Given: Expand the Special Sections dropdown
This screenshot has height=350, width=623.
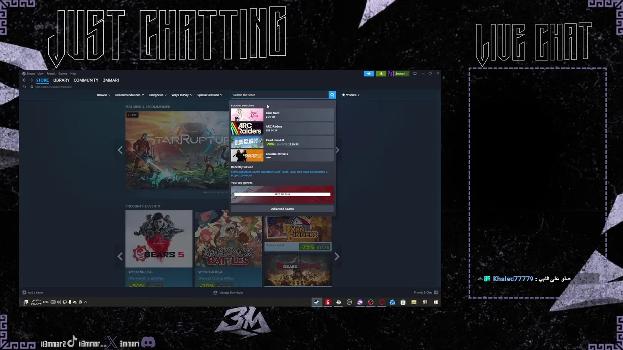Looking at the screenshot, I should click(x=210, y=95).
